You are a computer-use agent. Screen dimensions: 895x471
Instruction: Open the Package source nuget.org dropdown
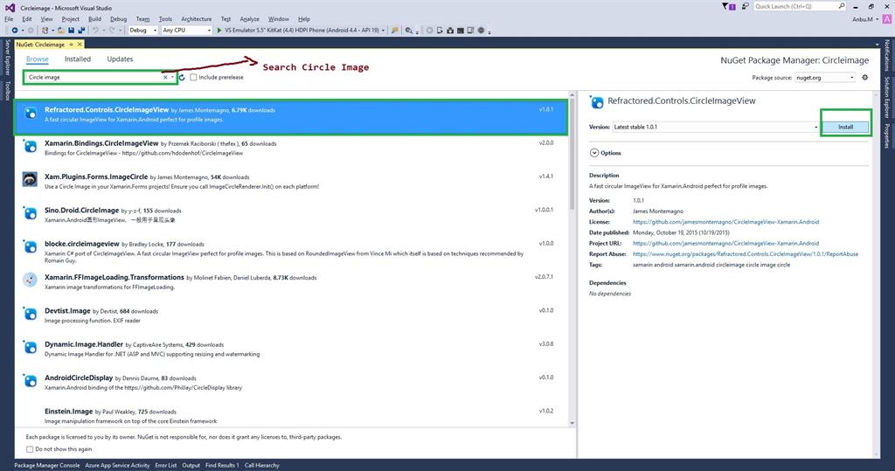pyautogui.click(x=825, y=77)
